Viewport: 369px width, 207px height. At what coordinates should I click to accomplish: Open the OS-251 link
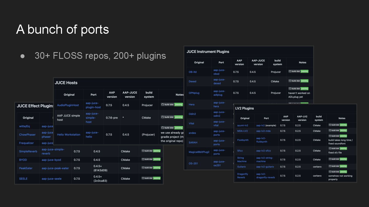pos(193,163)
